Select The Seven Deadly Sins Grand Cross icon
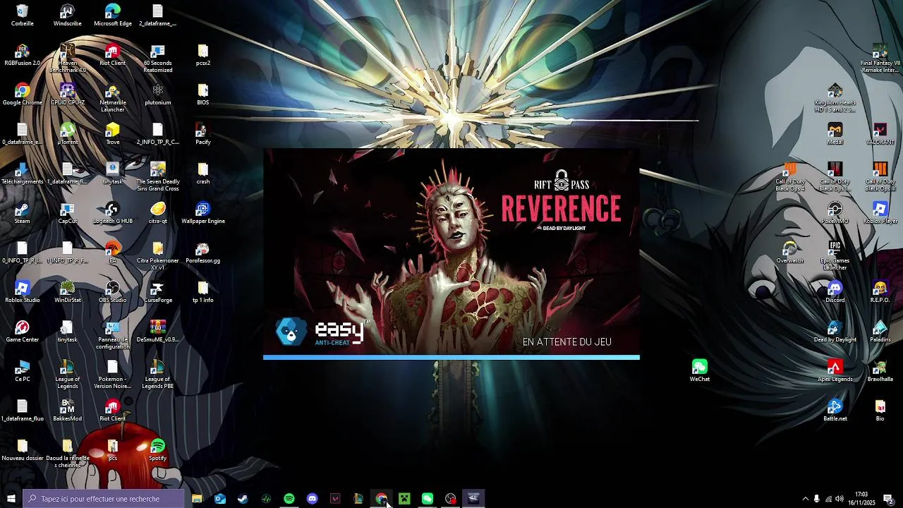The height and width of the screenshot is (508, 903). (158, 177)
